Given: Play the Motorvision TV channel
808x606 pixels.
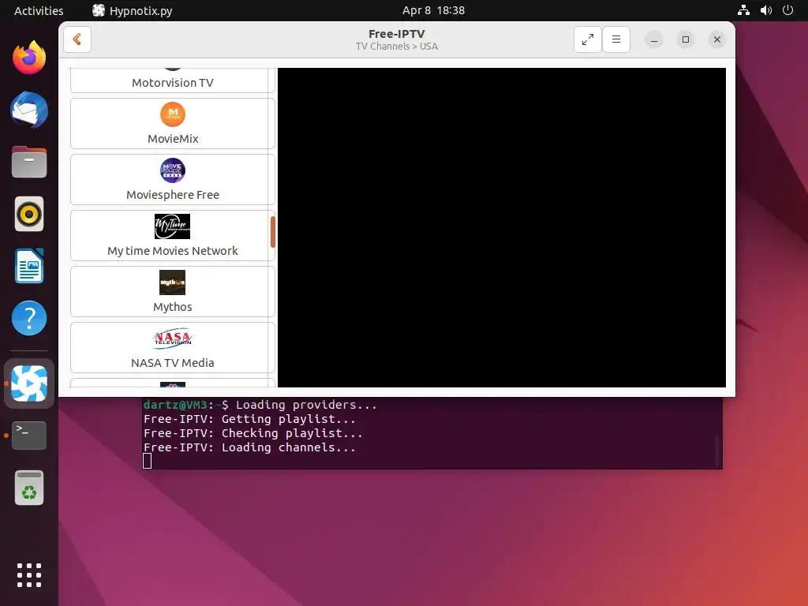Looking at the screenshot, I should [x=173, y=80].
